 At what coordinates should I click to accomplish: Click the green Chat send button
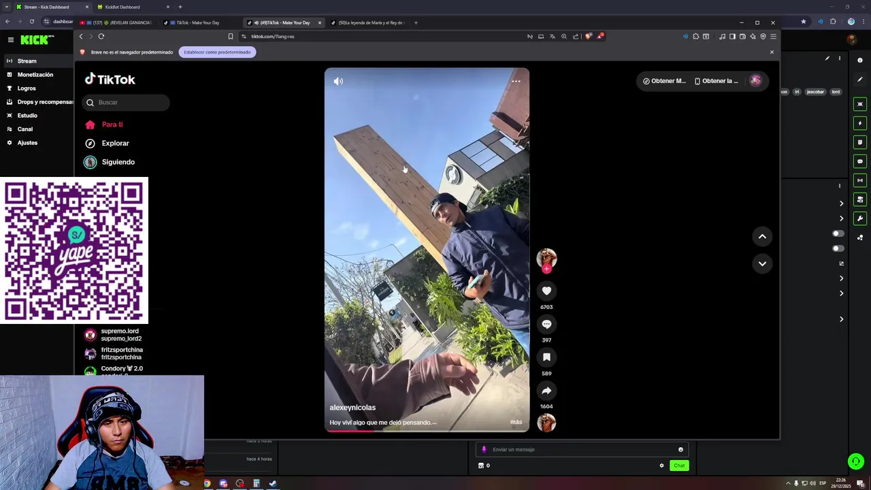point(679,465)
